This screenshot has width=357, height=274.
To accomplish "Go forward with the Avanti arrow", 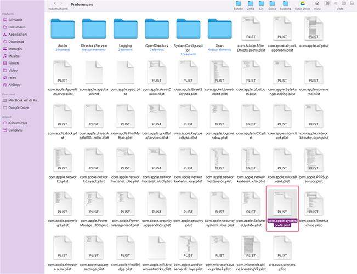I will pyautogui.click(x=61, y=3).
